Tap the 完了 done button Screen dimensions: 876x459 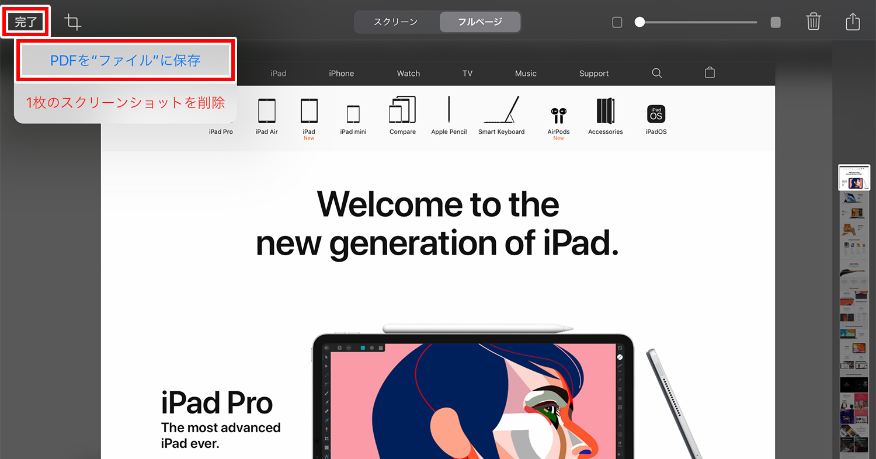coord(26,22)
